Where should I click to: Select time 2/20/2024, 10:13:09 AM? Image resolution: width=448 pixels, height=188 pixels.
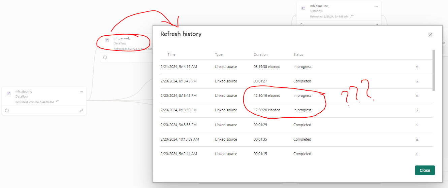(x=180, y=139)
